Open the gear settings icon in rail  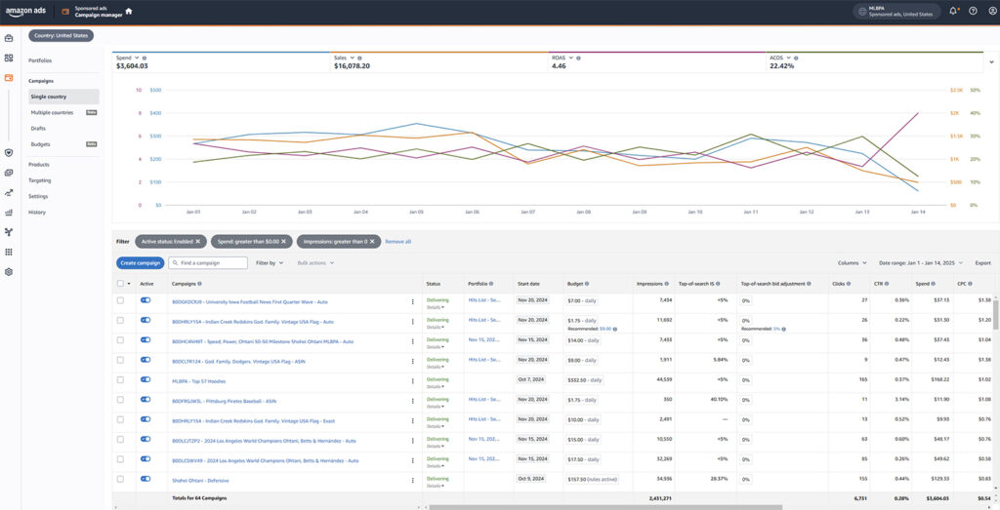(x=8, y=271)
